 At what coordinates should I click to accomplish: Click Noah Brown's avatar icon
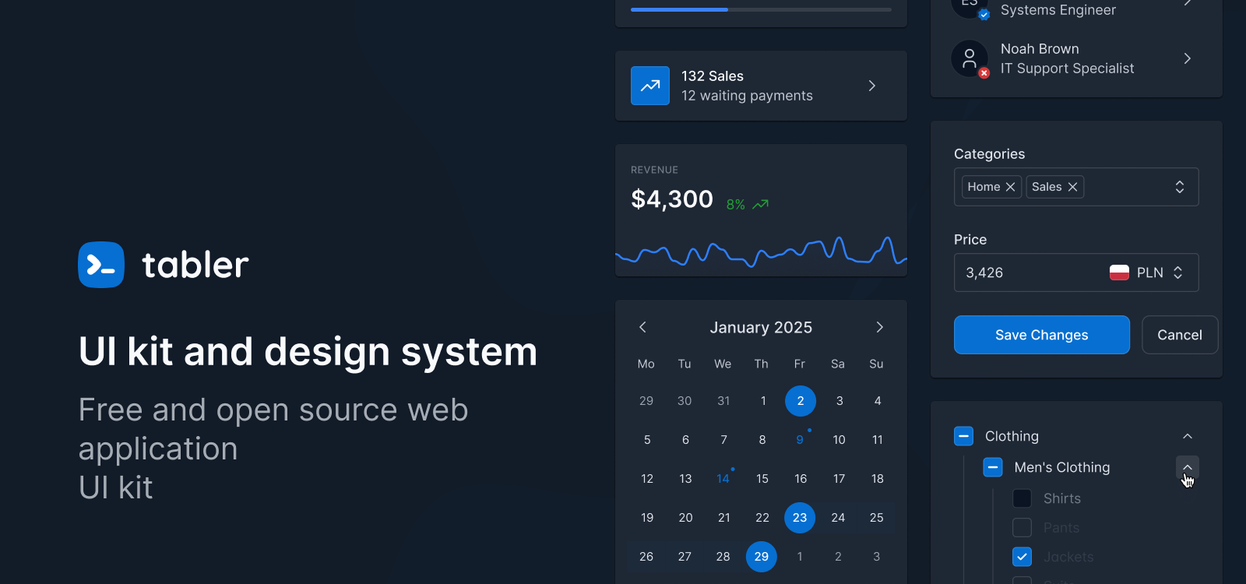tap(970, 58)
